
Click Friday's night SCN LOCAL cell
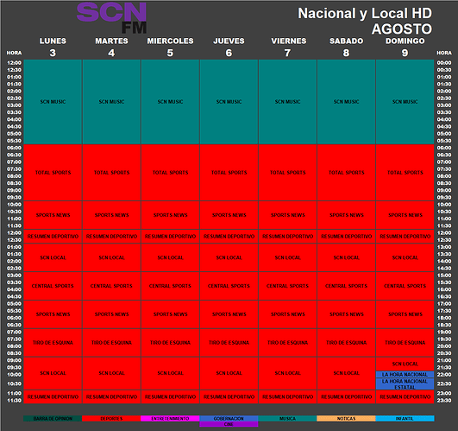tap(288, 373)
